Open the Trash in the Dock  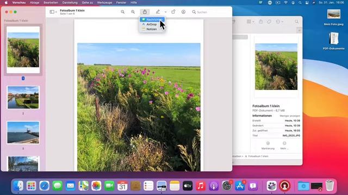tap(330, 186)
